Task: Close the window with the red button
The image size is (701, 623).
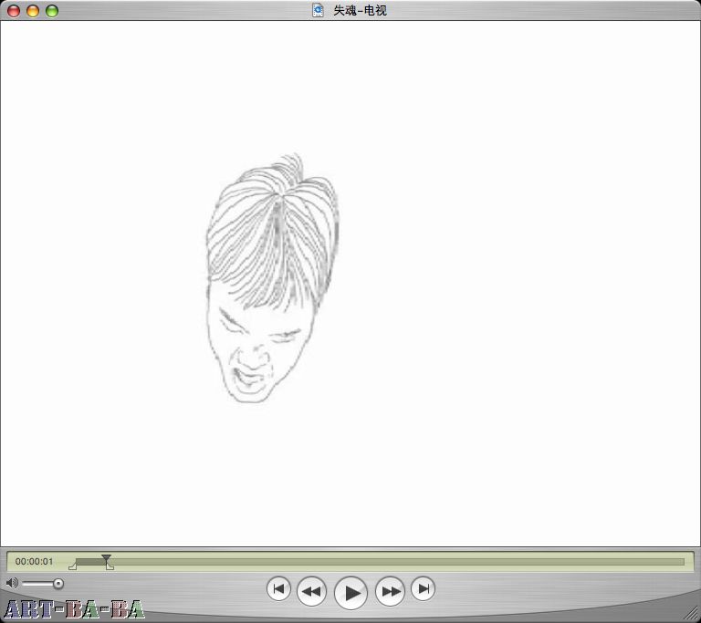Action: [14, 11]
